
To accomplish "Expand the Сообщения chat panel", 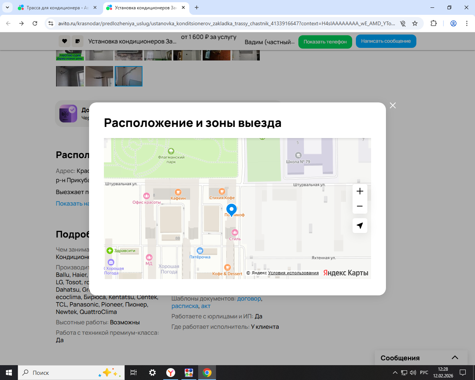I will click(455, 358).
